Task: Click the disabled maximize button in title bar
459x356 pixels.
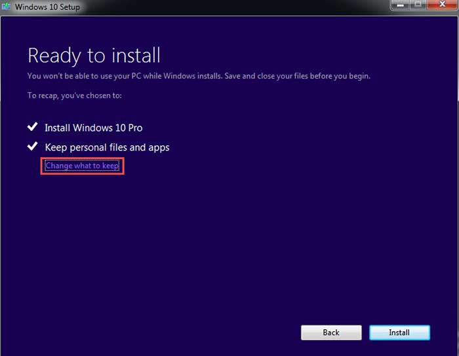Action: coord(418,5)
